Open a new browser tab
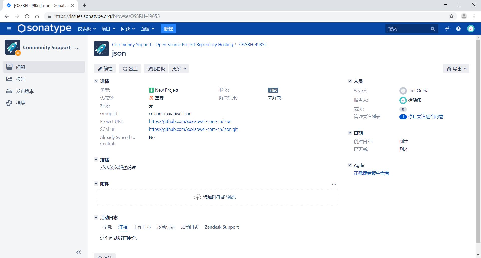The height and width of the screenshot is (258, 481). pos(84,5)
